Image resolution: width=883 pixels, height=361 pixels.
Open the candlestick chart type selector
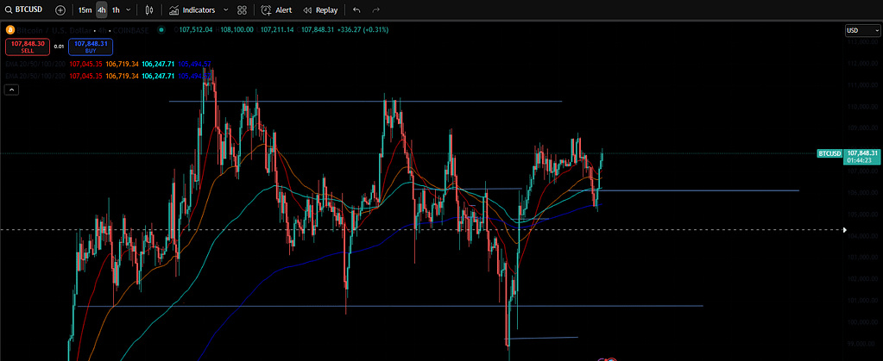click(x=149, y=10)
